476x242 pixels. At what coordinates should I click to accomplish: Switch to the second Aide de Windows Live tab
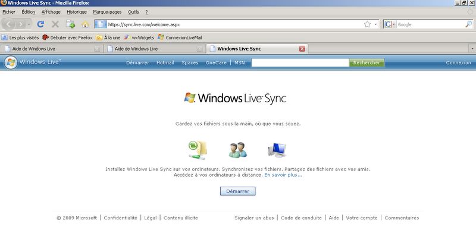point(154,49)
